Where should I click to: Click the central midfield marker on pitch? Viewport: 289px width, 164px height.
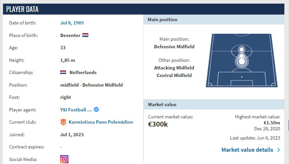pos(241,56)
